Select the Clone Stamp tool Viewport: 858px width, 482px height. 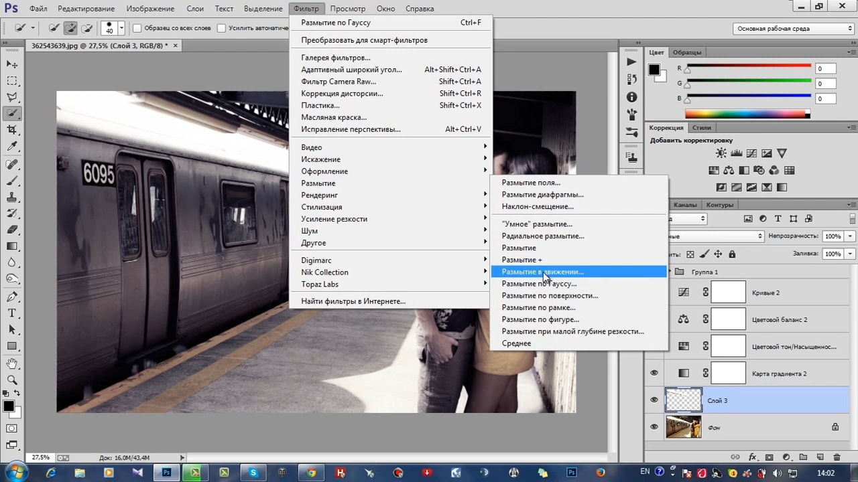(12, 197)
